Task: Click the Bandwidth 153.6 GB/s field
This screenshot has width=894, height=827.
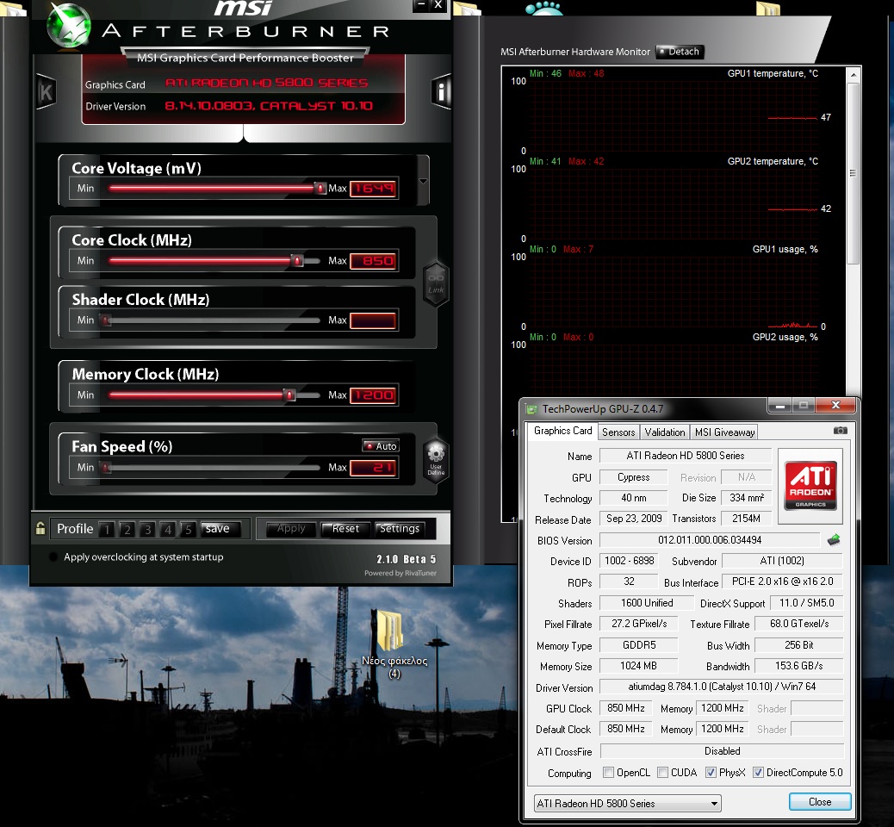Action: (798, 666)
